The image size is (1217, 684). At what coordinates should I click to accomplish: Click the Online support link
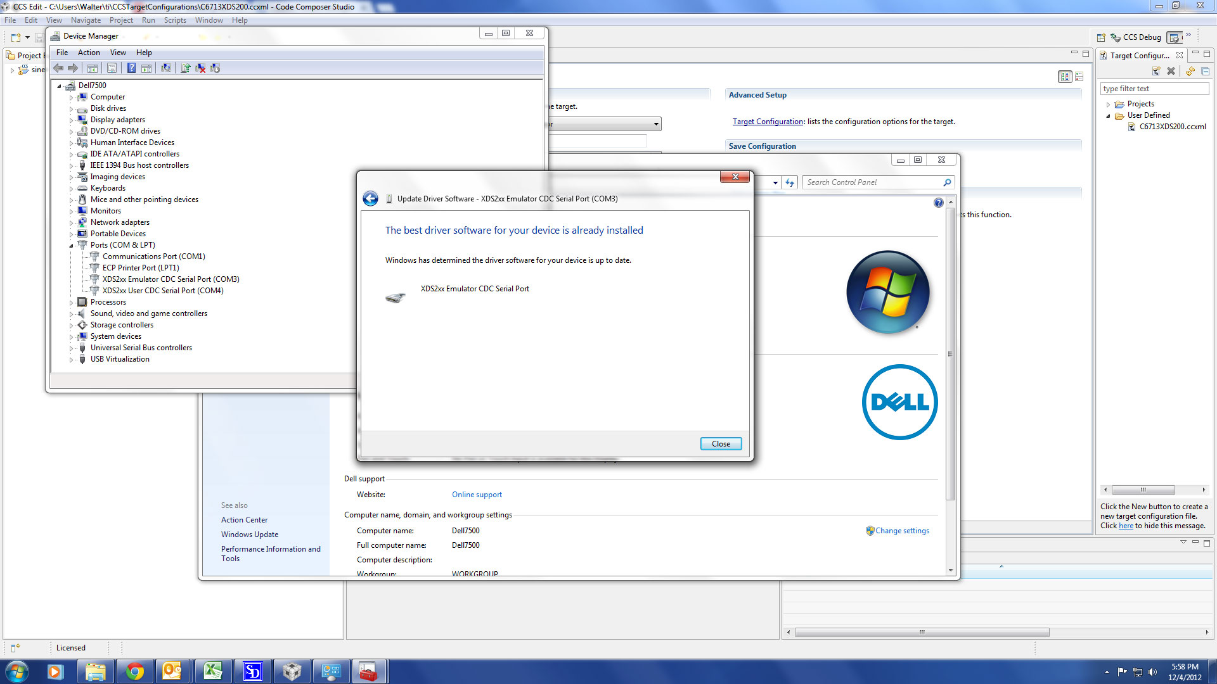[x=477, y=493]
